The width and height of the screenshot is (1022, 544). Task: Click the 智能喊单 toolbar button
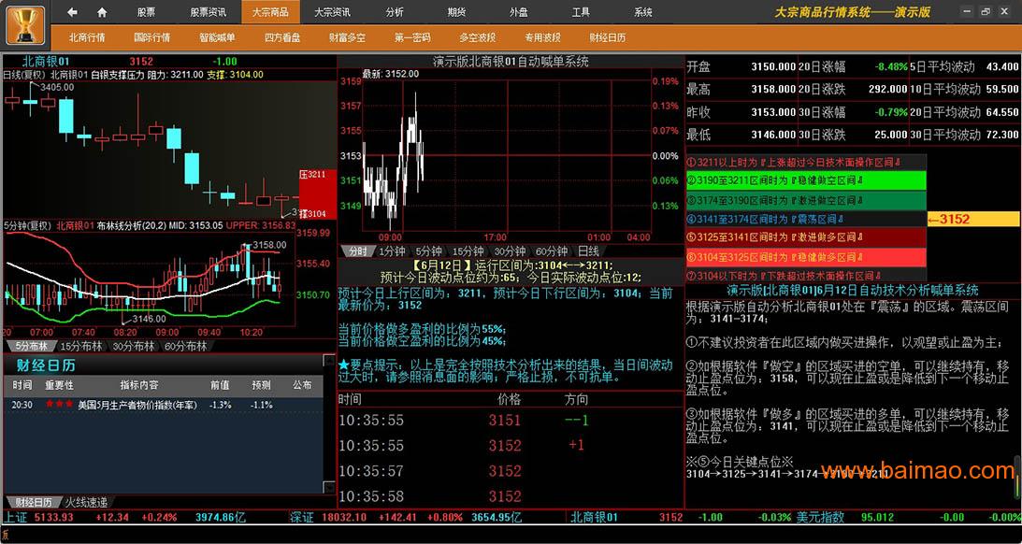click(217, 37)
